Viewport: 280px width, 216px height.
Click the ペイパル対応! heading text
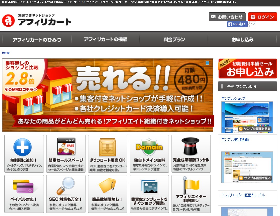point(24,199)
